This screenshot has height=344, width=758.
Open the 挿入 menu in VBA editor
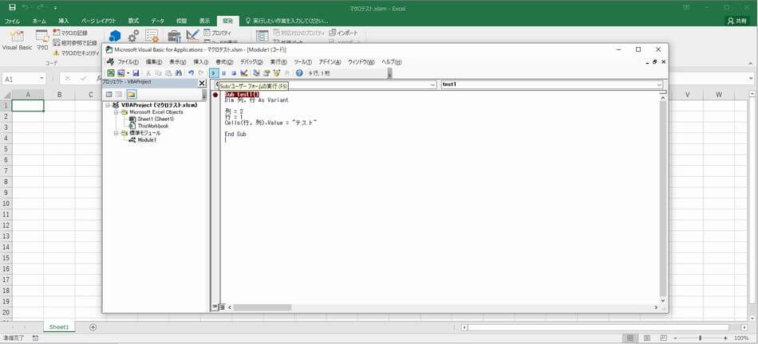point(200,62)
